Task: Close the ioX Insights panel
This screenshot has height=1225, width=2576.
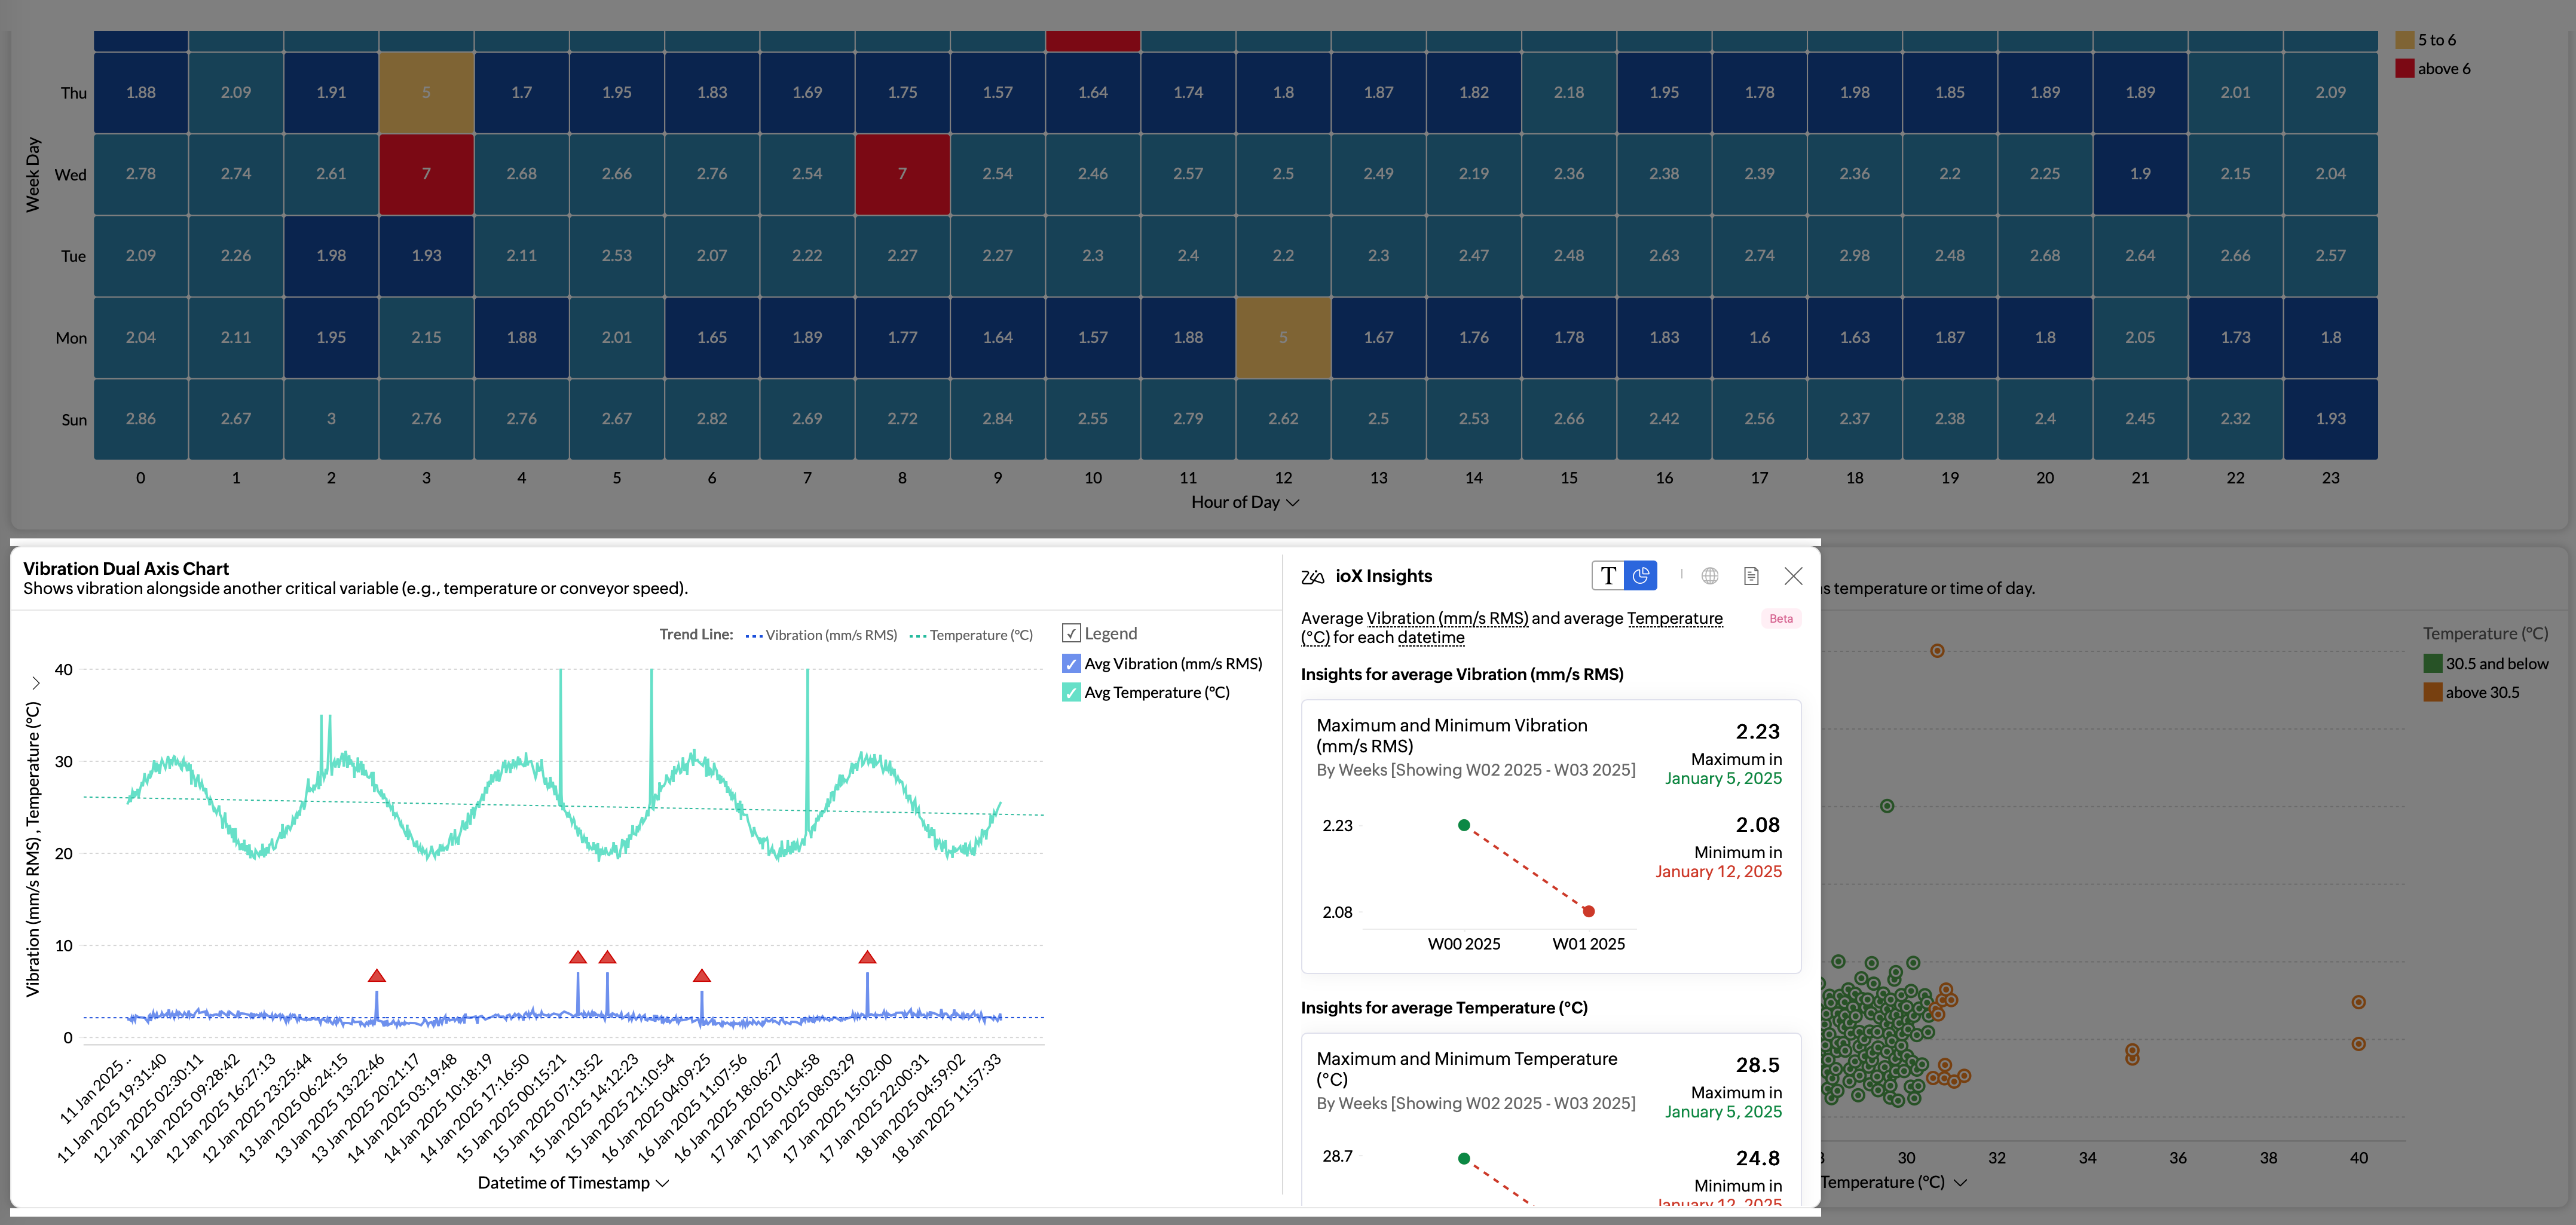Action: (x=1793, y=576)
